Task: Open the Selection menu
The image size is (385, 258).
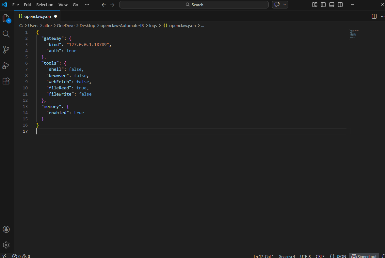Action: click(x=45, y=5)
